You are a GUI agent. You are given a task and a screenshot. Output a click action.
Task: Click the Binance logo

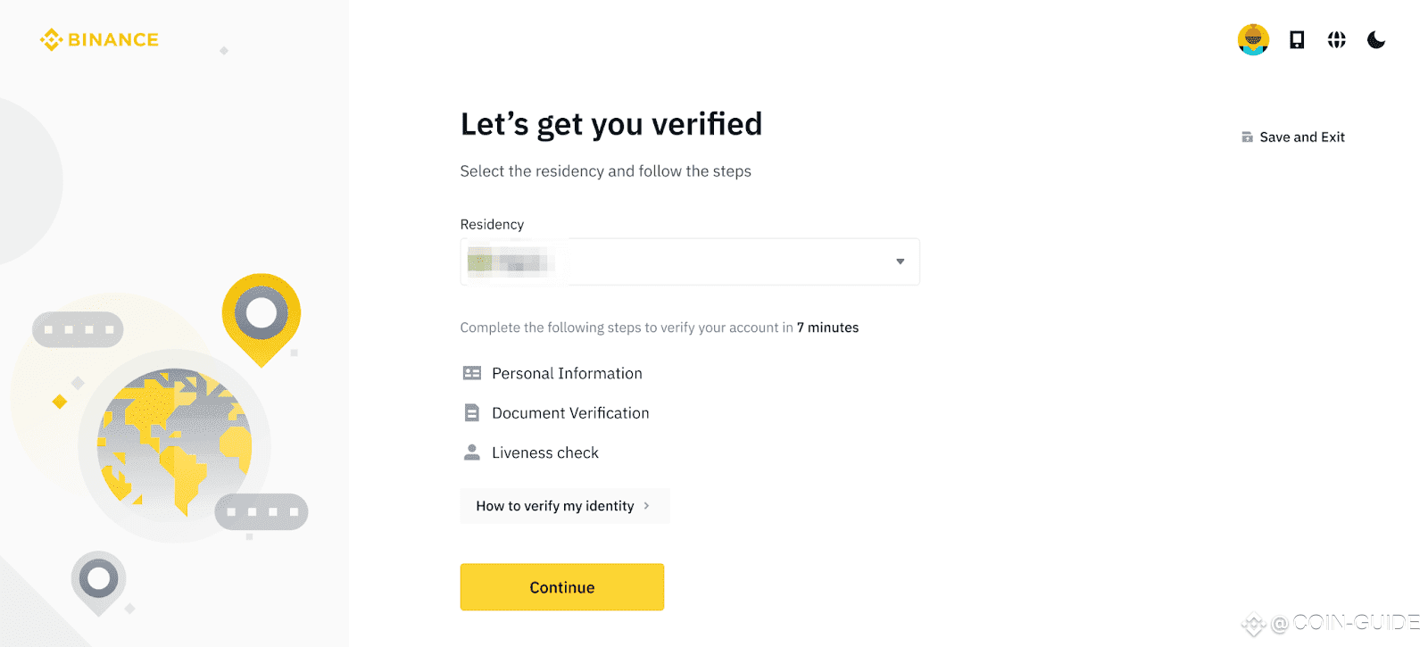tap(99, 39)
